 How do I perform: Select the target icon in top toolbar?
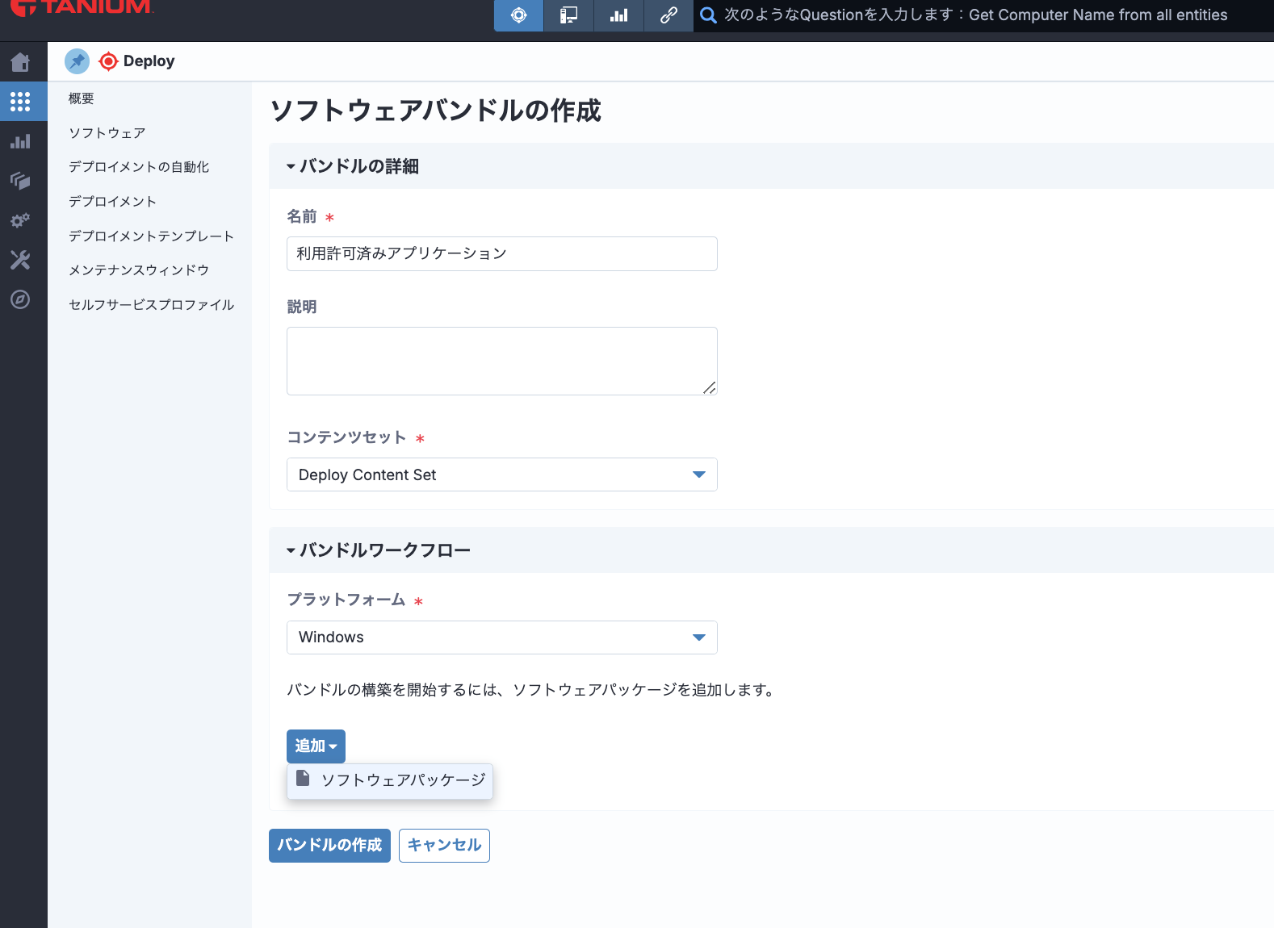518,15
